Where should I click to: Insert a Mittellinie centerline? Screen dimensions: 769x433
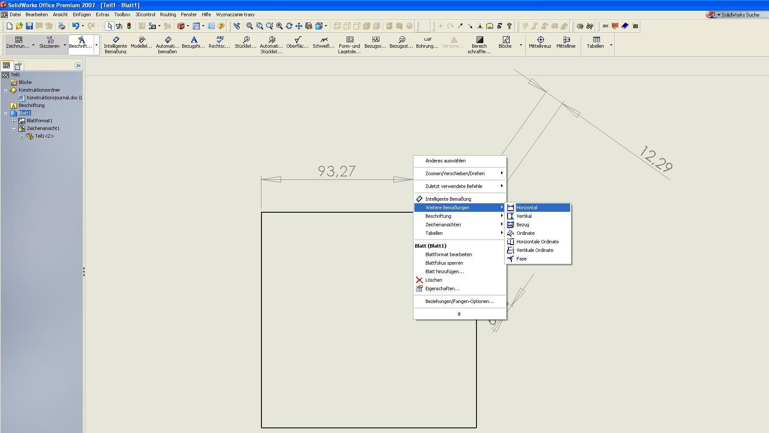[x=566, y=43]
